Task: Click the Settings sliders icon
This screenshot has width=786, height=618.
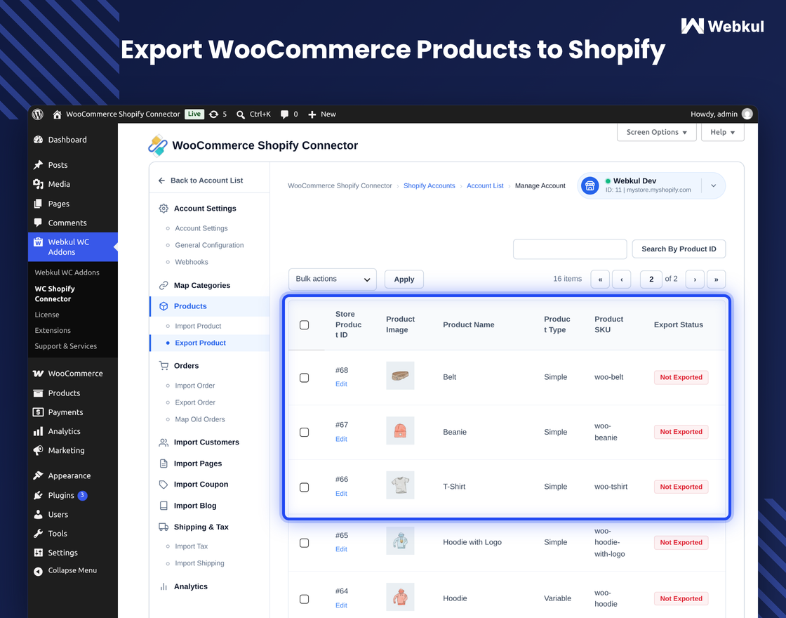Action: point(38,553)
